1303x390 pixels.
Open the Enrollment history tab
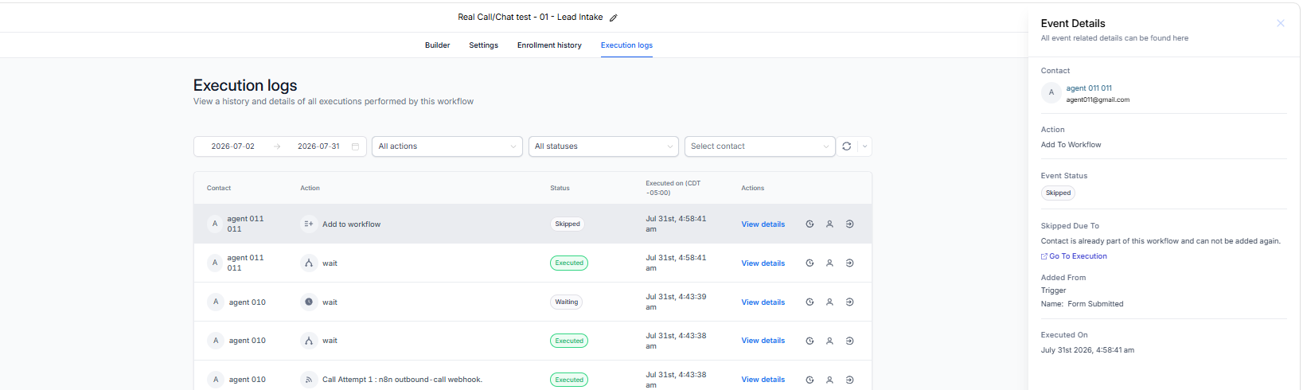coord(549,45)
